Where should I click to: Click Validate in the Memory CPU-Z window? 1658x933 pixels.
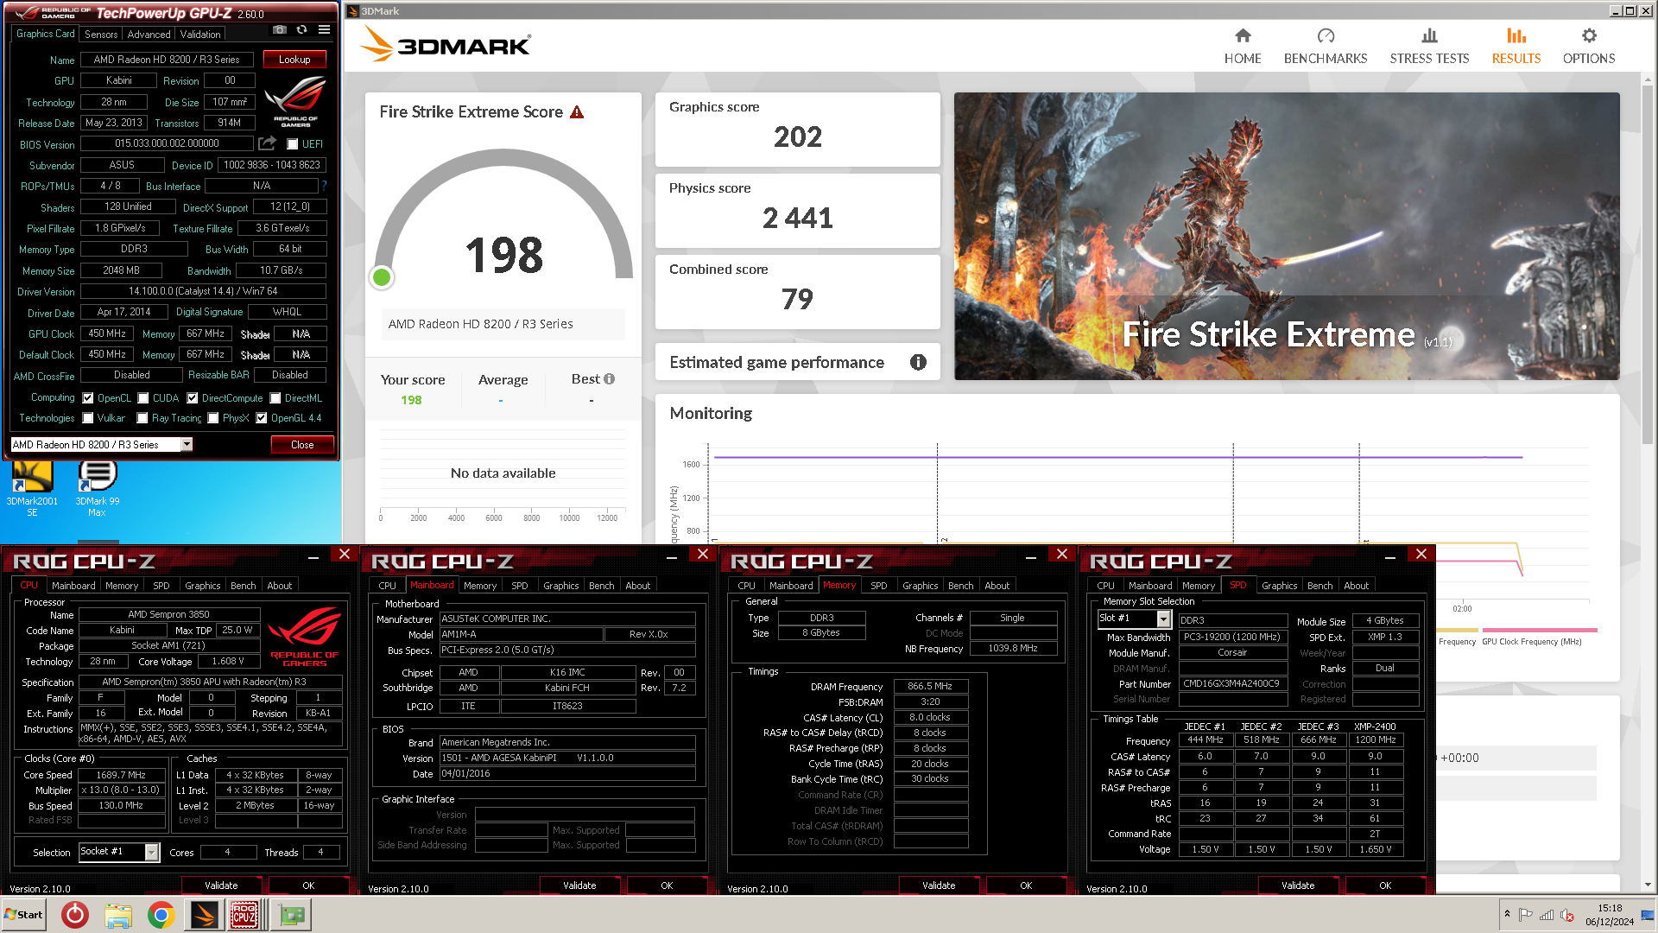939,885
